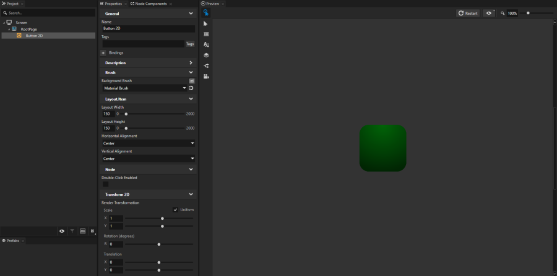The width and height of the screenshot is (557, 276).
Task: Click the Layout Width slider track
Action: (x=155, y=114)
